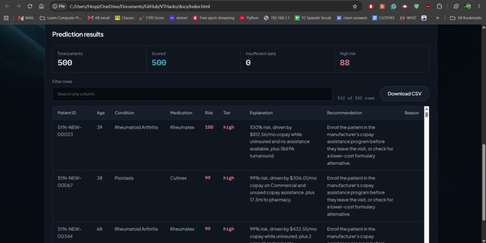Click the Psoriasis condition cell
The height and width of the screenshot is (243, 486).
(124, 178)
